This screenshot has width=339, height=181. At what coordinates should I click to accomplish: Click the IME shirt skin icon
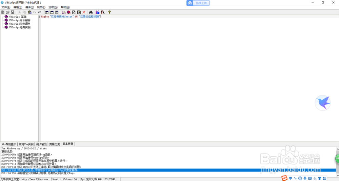click(319, 178)
